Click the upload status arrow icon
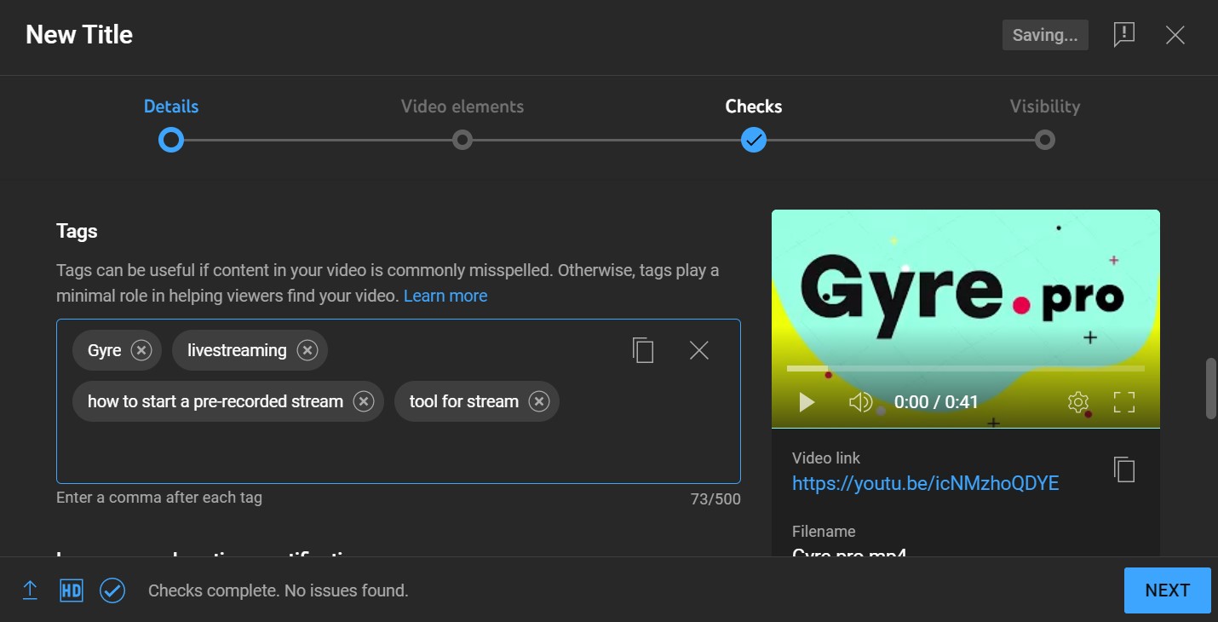The height and width of the screenshot is (622, 1218). click(30, 590)
